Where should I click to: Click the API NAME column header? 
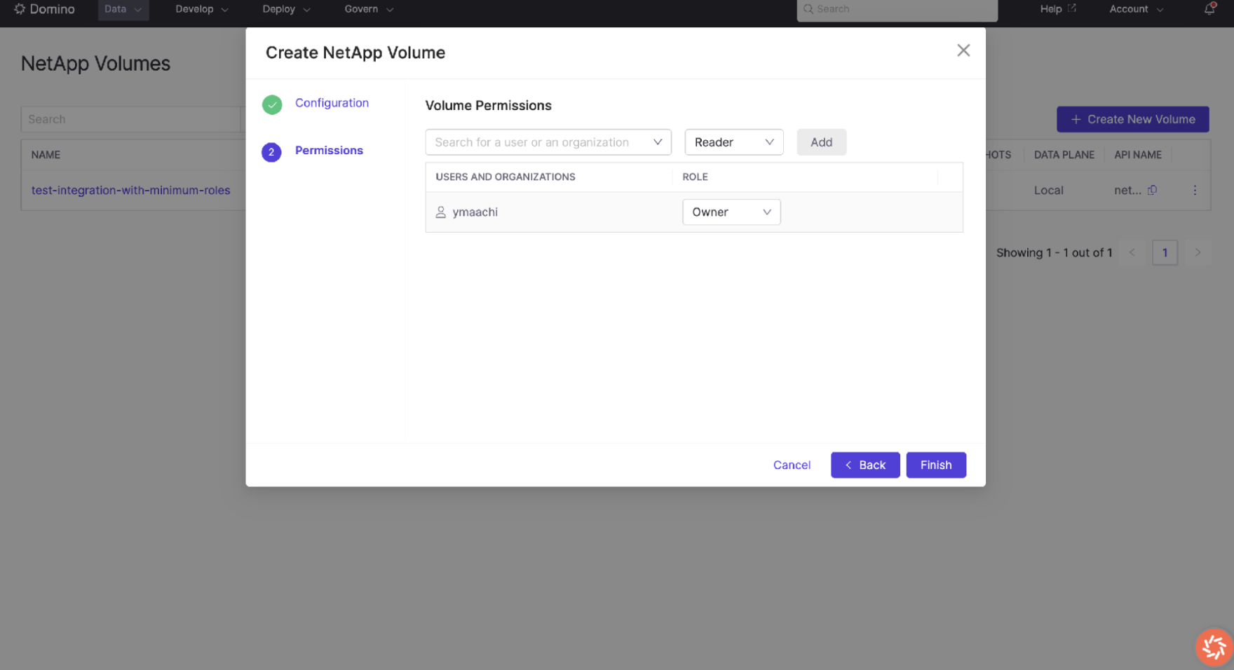click(1138, 155)
